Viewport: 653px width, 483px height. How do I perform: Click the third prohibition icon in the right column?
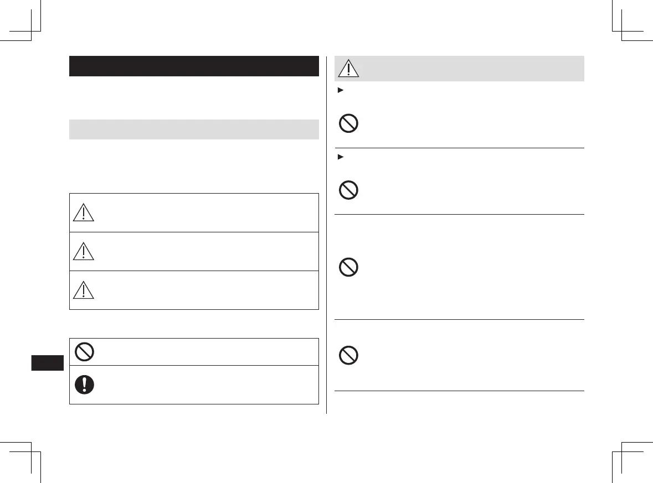(x=348, y=267)
